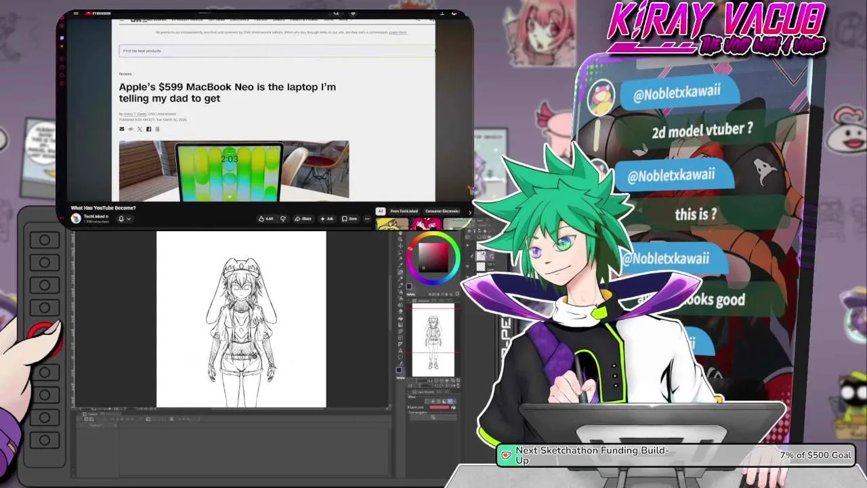Screen dimensions: 867x488
Task: Select the Balloon tool
Action: click(x=401, y=357)
